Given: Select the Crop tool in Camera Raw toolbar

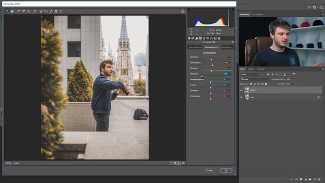Looking at the screenshot, I should pyautogui.click(x=35, y=11).
